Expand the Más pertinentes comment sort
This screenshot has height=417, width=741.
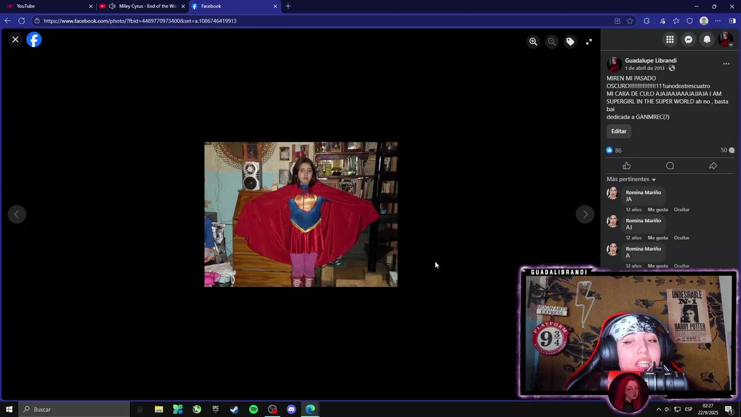(x=631, y=180)
